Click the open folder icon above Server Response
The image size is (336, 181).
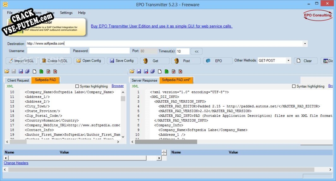(x=132, y=71)
